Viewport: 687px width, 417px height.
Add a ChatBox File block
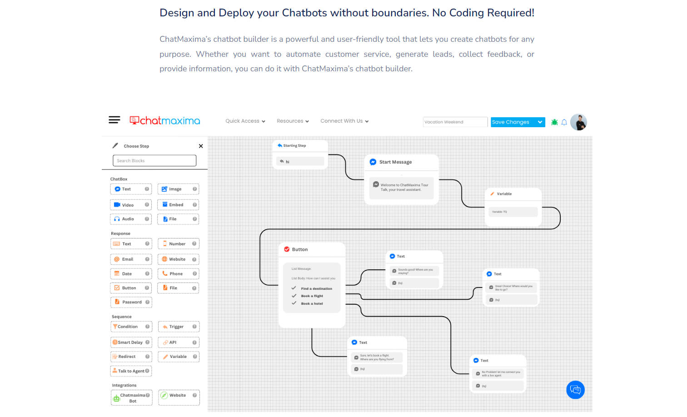[x=178, y=219]
